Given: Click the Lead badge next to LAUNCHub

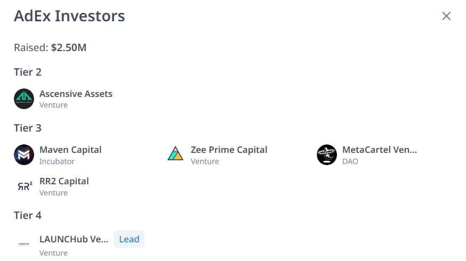Looking at the screenshot, I should point(129,239).
